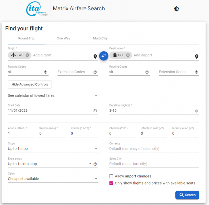Click the Search button
Screen dimensions: 209x205
(187, 195)
